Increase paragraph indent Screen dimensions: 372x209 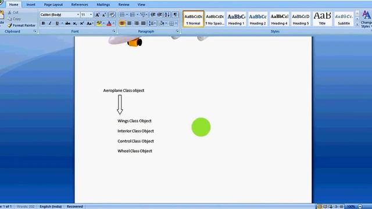(160, 15)
